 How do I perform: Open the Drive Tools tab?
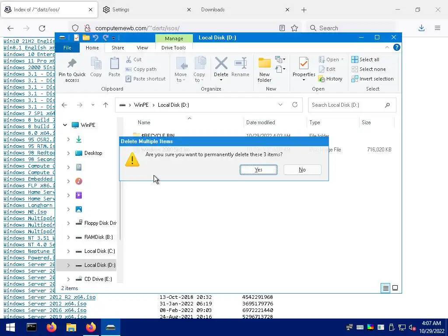173,48
